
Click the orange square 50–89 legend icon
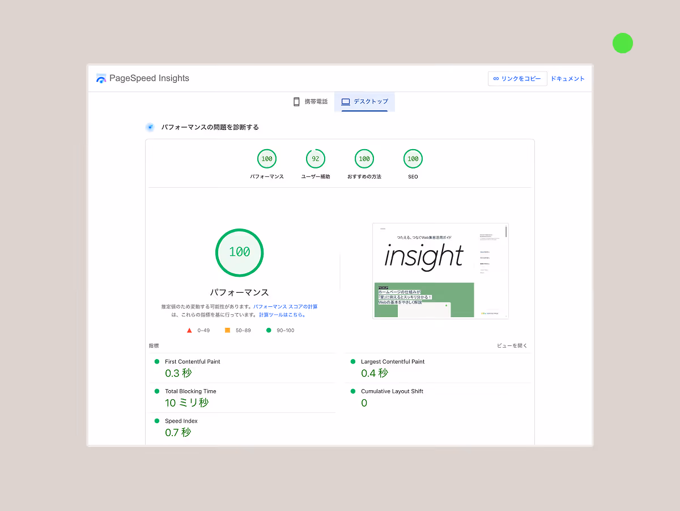[227, 330]
